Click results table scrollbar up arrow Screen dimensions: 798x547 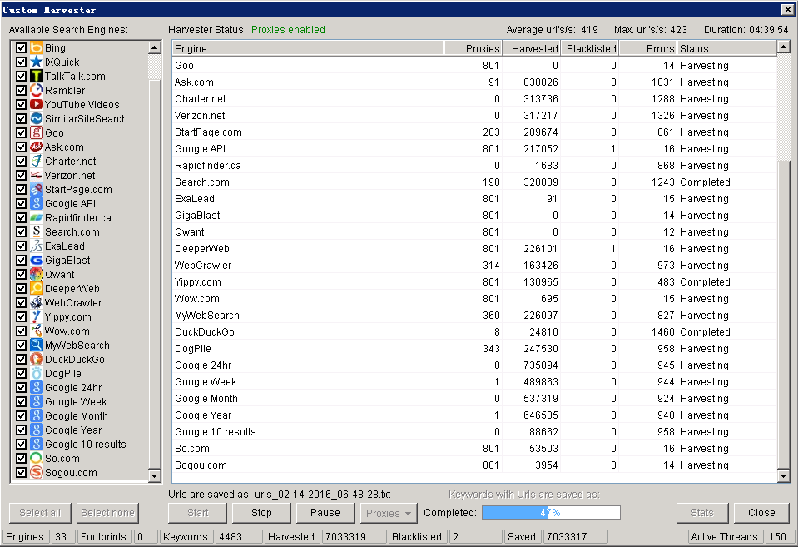pos(783,47)
